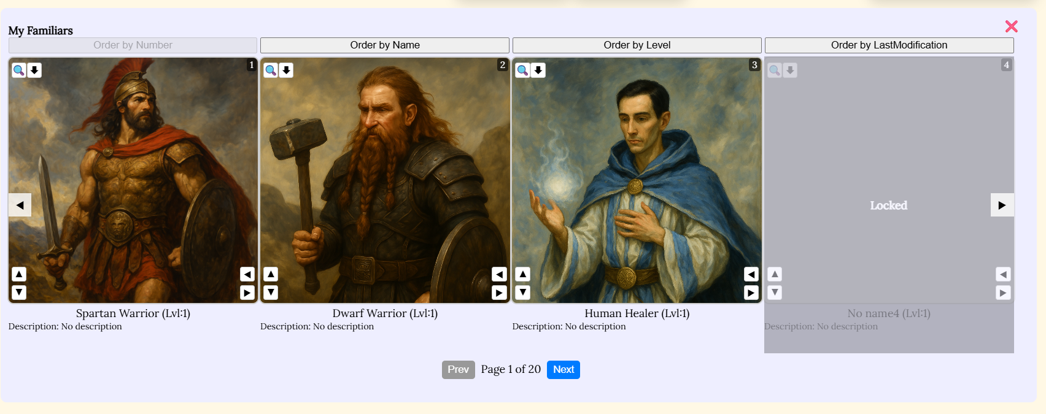Choose Order by LastModification sorting
This screenshot has height=414, width=1046.
(889, 45)
